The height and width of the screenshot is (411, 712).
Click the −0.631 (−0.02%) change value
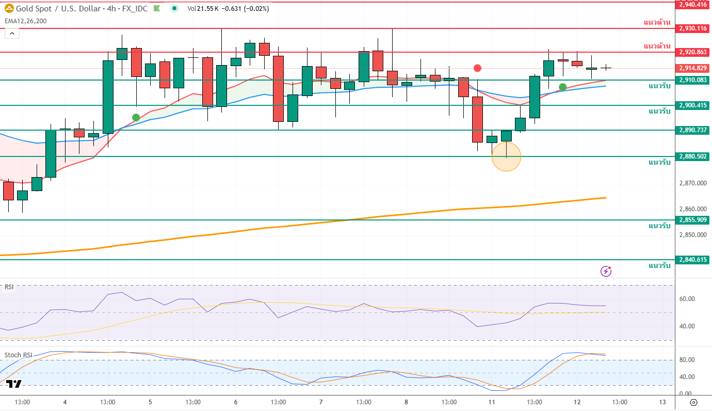point(245,8)
